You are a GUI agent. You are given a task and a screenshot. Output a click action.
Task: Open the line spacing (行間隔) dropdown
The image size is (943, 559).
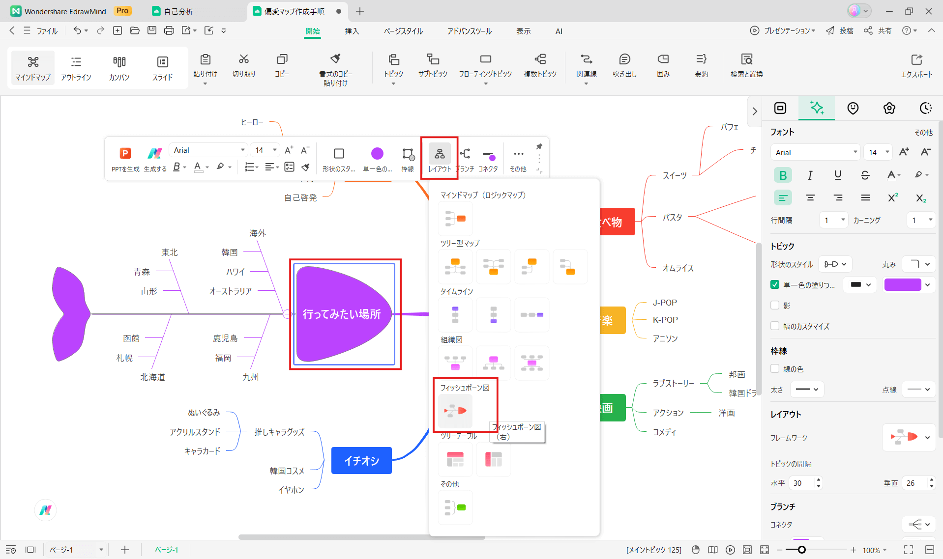point(834,220)
